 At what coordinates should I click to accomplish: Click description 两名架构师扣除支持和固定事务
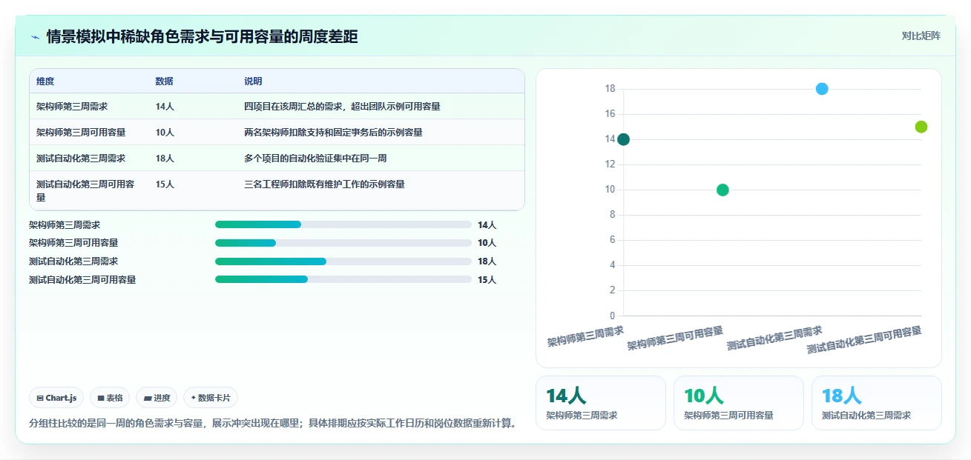point(333,133)
